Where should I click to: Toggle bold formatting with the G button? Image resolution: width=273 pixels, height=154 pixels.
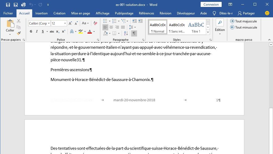tap(31, 31)
